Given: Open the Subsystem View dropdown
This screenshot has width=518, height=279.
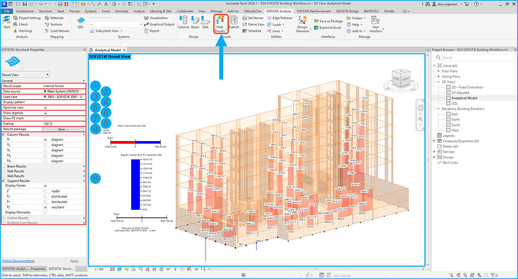Looking at the screenshot, I should coord(106,31).
